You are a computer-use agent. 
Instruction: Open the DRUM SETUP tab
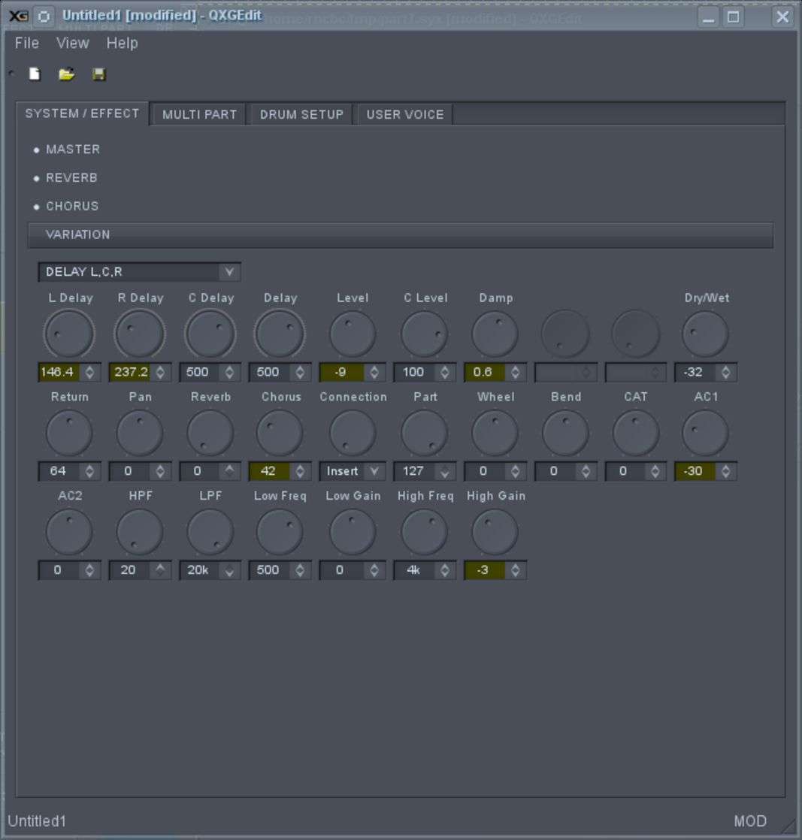pyautogui.click(x=301, y=114)
